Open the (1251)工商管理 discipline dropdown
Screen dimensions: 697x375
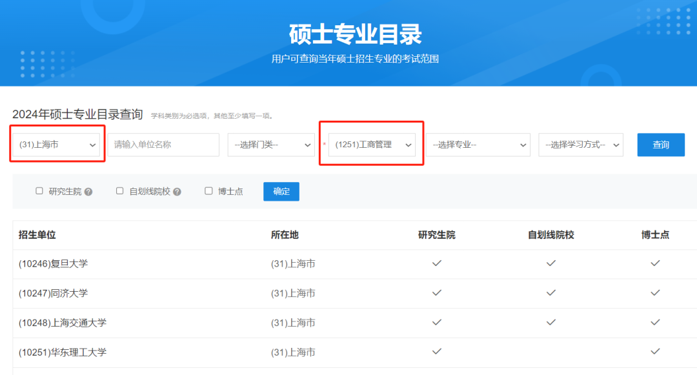[371, 145]
